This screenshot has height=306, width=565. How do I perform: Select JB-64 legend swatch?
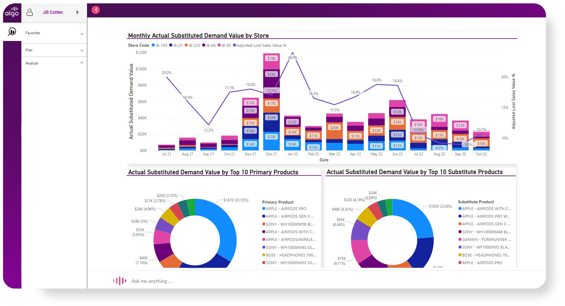tap(204, 45)
